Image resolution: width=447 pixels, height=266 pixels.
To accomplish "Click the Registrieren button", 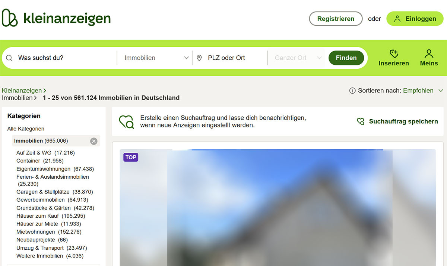I will 335,19.
